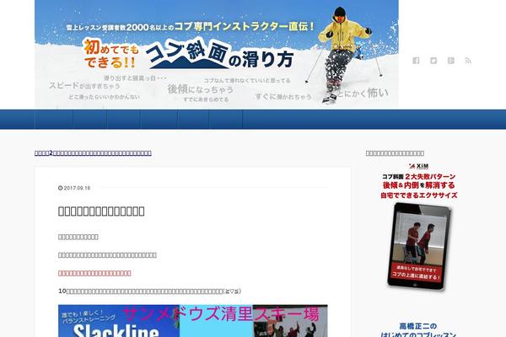Follow the red highlighted text link in article
This screenshot has width=506, height=337.
coord(94,273)
